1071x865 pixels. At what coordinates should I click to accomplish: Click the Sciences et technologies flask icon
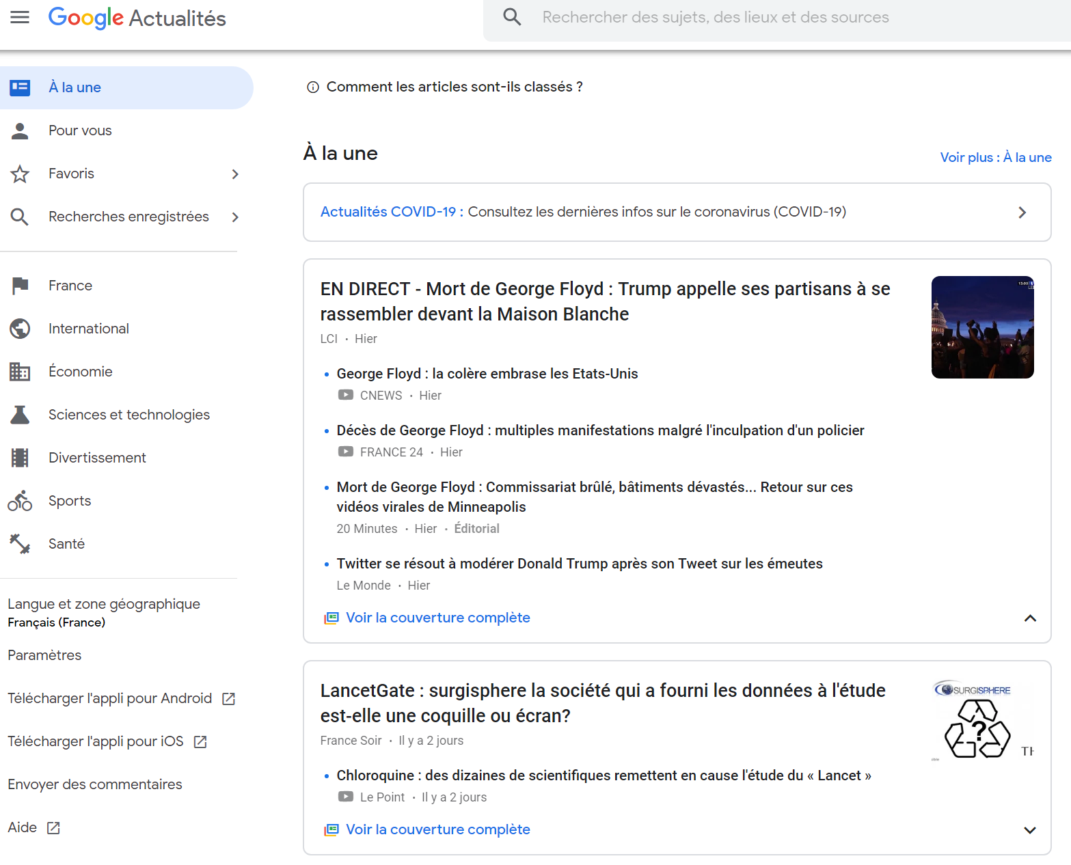coord(20,415)
